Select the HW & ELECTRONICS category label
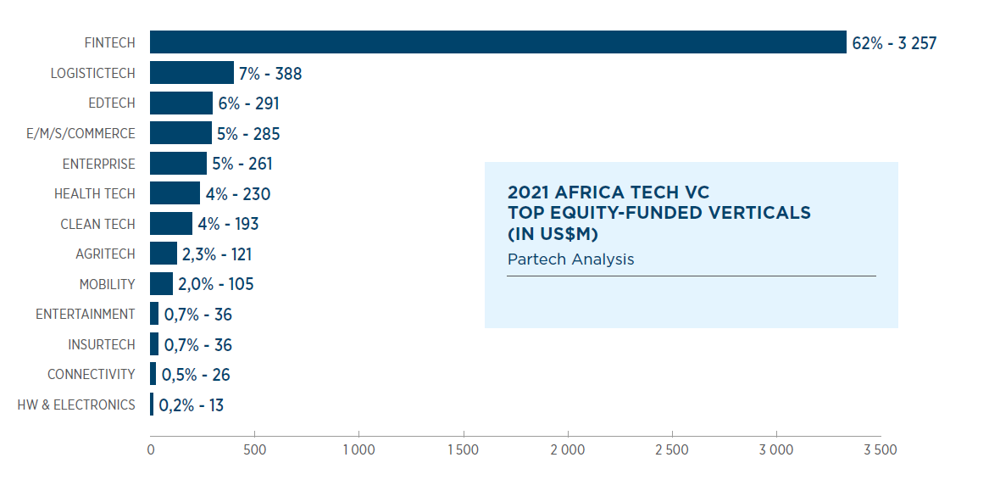This screenshot has width=1000, height=491. [76, 405]
